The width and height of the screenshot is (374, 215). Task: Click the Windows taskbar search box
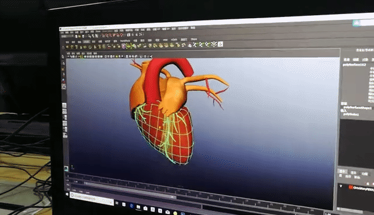coord(92,199)
